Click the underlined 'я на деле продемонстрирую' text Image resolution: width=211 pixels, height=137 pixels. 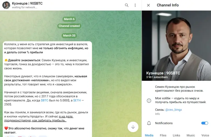click(39, 118)
